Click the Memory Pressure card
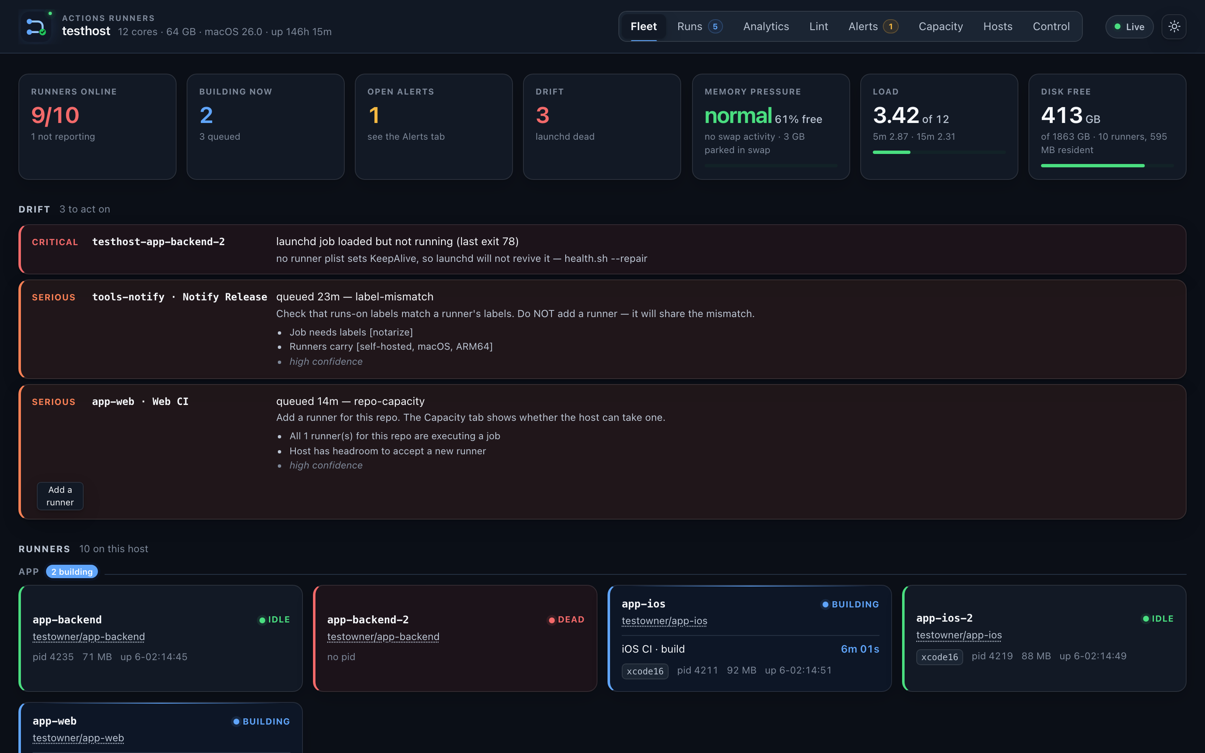The image size is (1205, 753). pyautogui.click(x=770, y=126)
